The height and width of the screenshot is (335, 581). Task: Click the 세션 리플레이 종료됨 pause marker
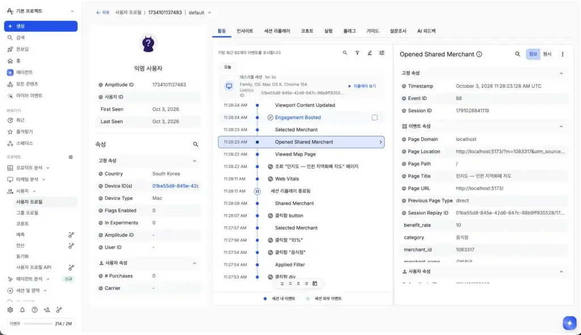(257, 191)
